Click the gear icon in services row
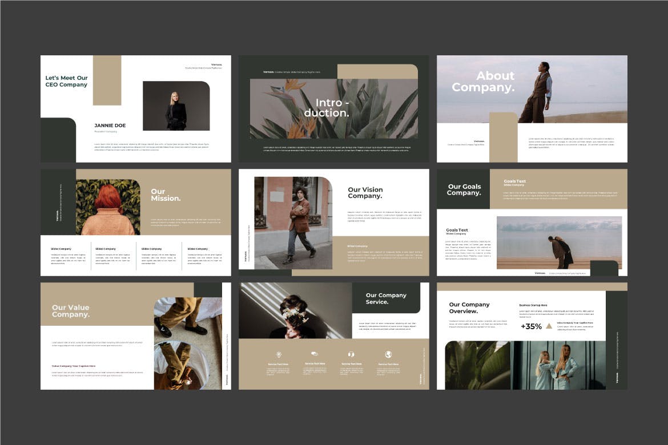Screen dimensions: 668x445 point(279,354)
